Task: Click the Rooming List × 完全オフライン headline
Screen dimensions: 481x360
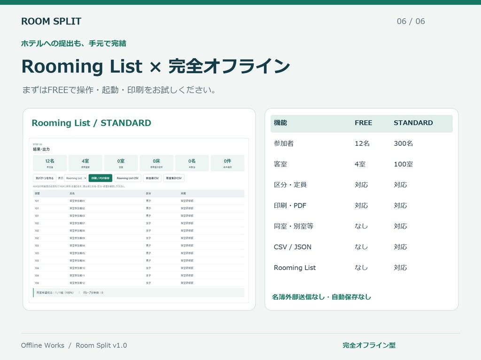Action: coord(155,66)
